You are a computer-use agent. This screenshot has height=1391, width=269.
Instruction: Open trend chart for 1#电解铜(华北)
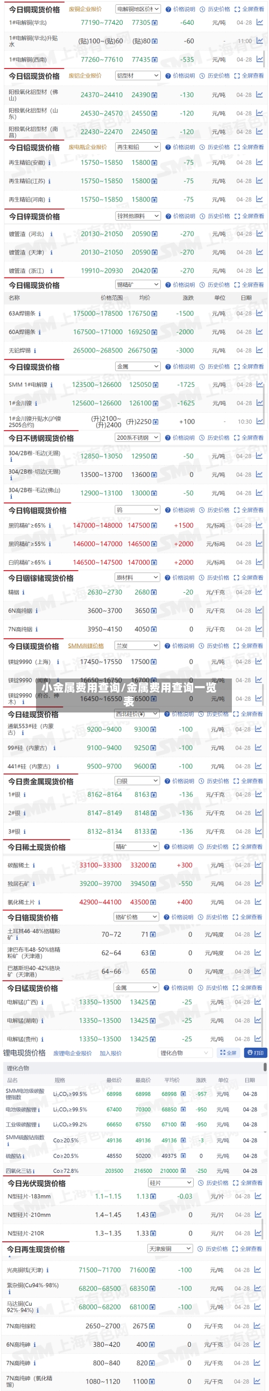pyautogui.click(x=259, y=23)
